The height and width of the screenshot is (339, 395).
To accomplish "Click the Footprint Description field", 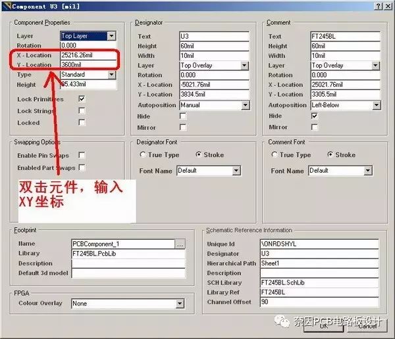I will [128, 263].
